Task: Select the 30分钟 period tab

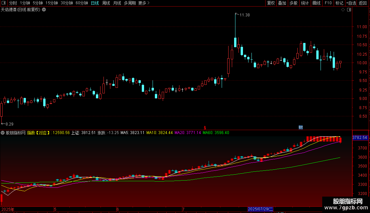Action: point(67,3)
